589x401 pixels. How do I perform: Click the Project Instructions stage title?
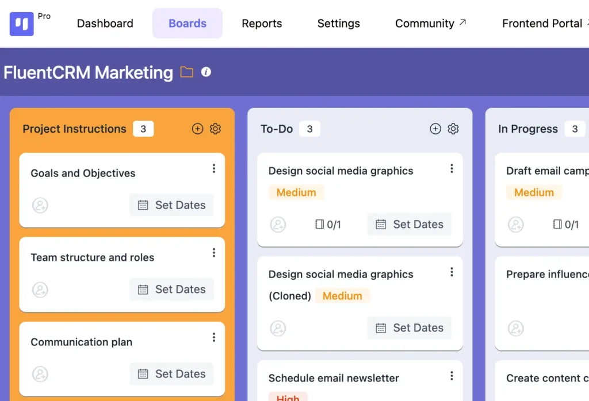[x=74, y=129]
